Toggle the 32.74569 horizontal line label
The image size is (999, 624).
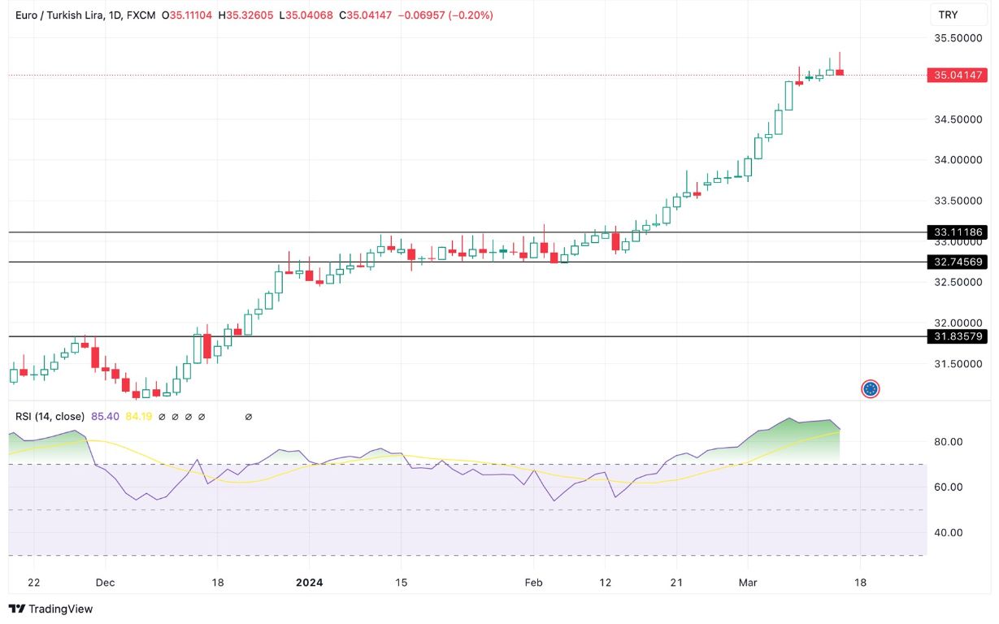click(956, 262)
